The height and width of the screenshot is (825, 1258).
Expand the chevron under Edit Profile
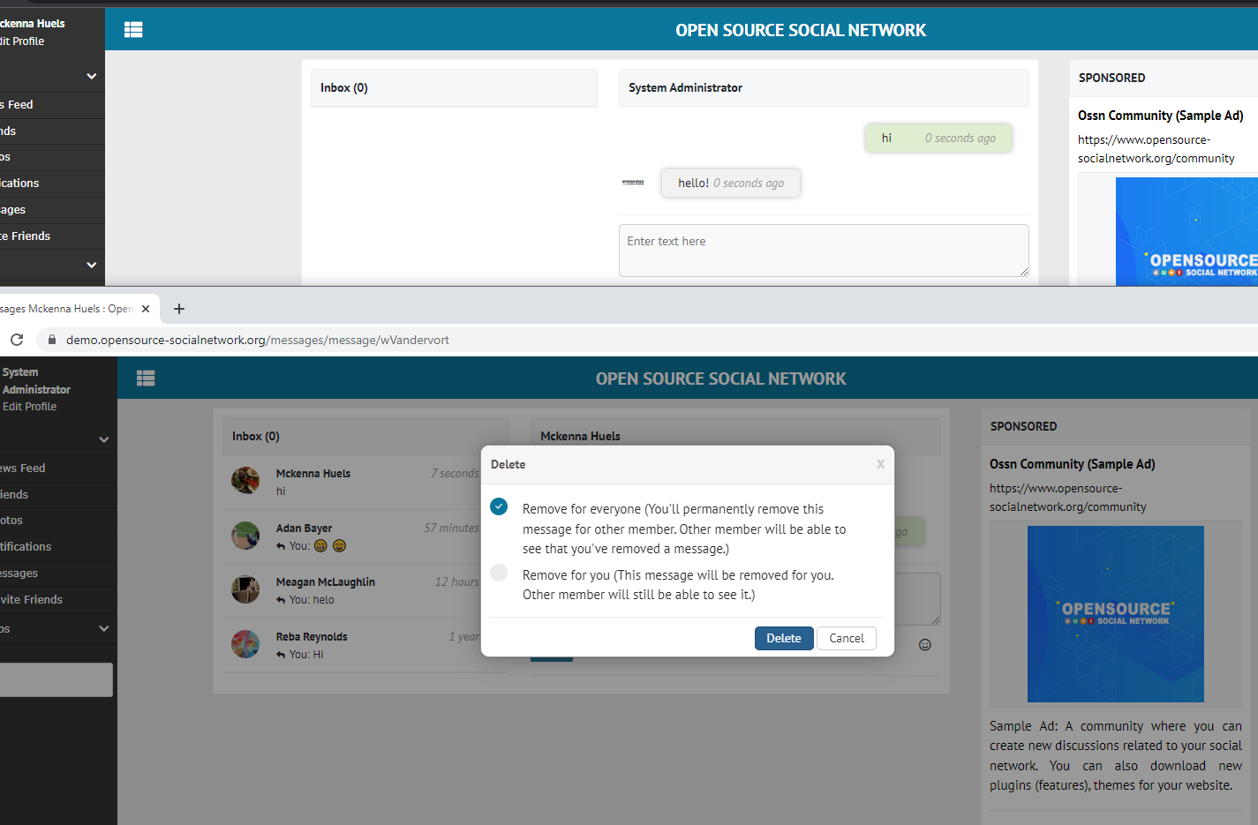point(103,439)
